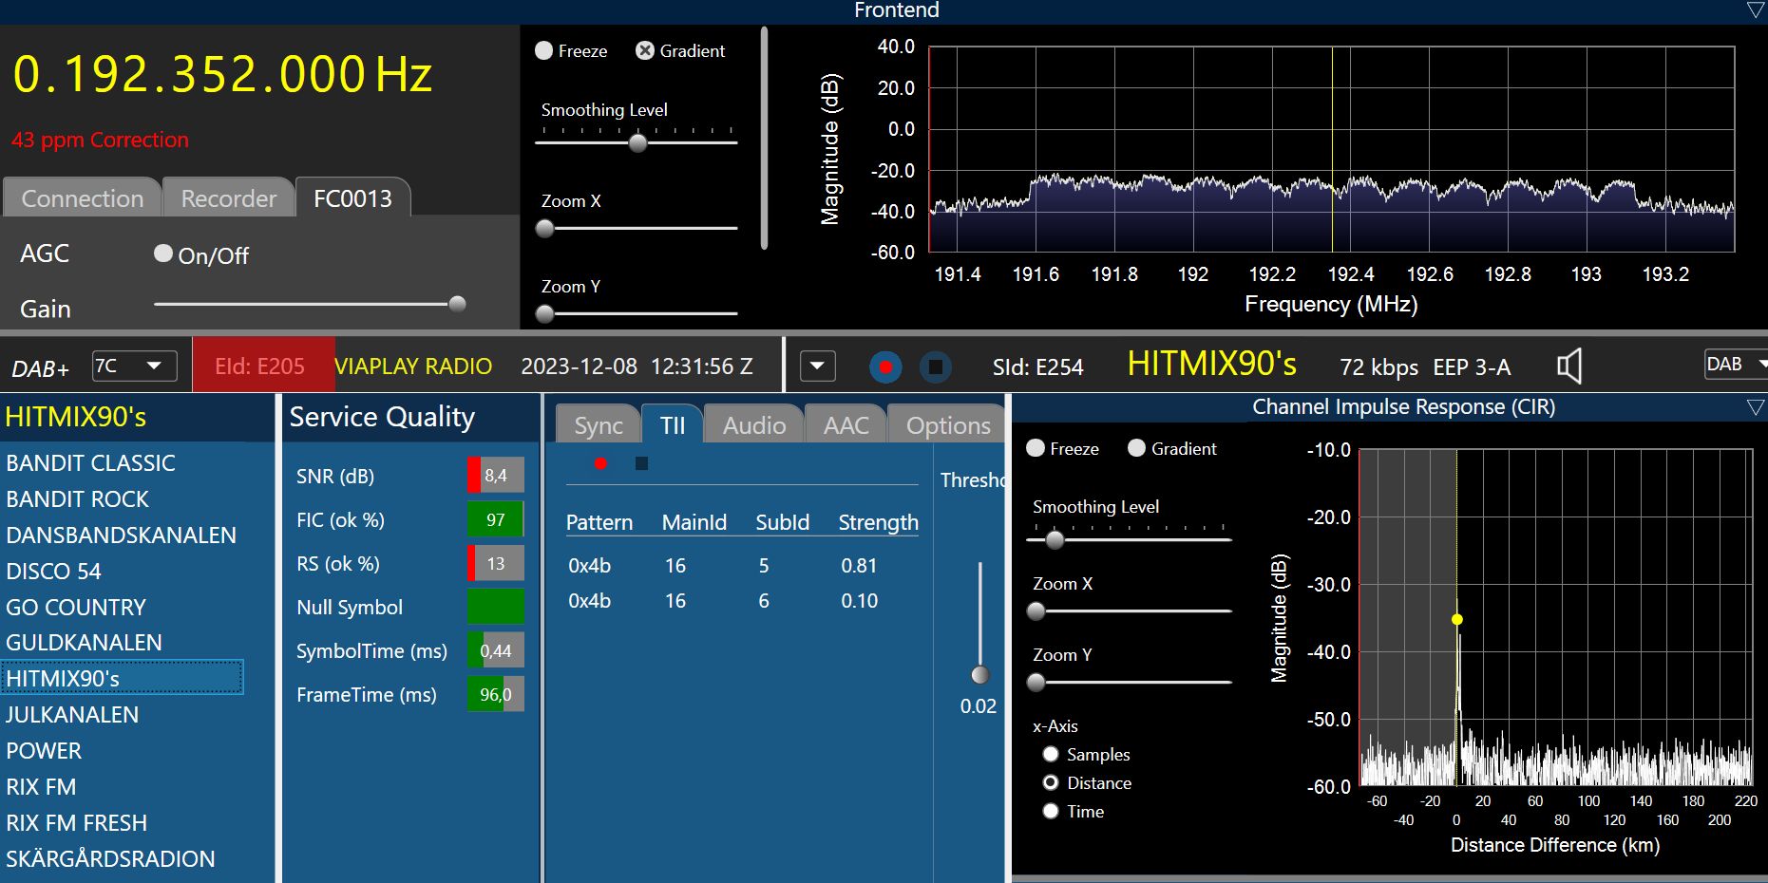Click the Gain slider handle
The height and width of the screenshot is (883, 1768).
pos(457,304)
